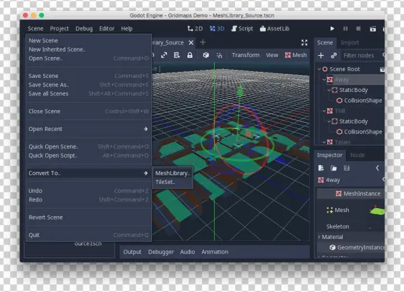Open the Mesh viewport menu
Screen dimensions: 404x292
[x=296, y=55]
